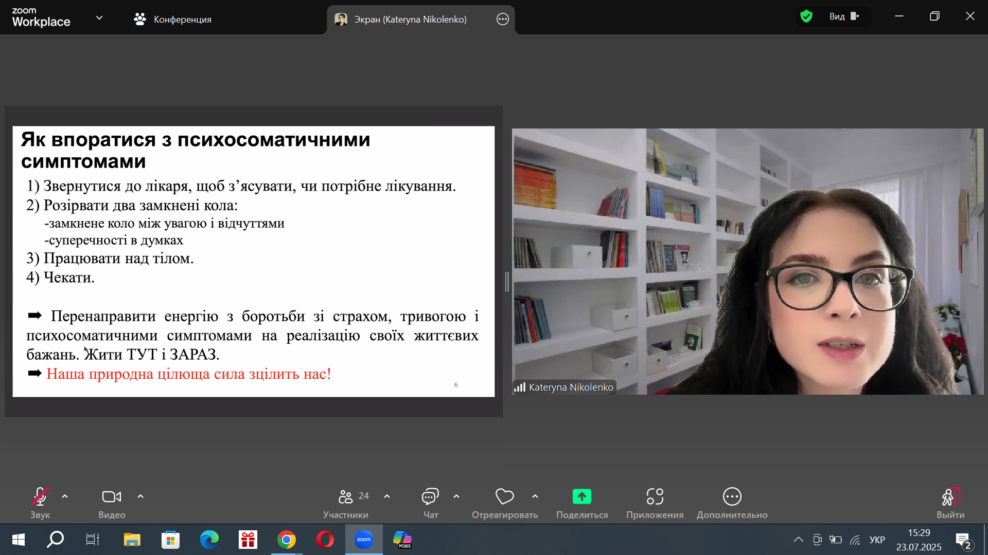Open Zoom Workplace dropdown arrow
This screenshot has height=555, width=988.
[x=99, y=18]
